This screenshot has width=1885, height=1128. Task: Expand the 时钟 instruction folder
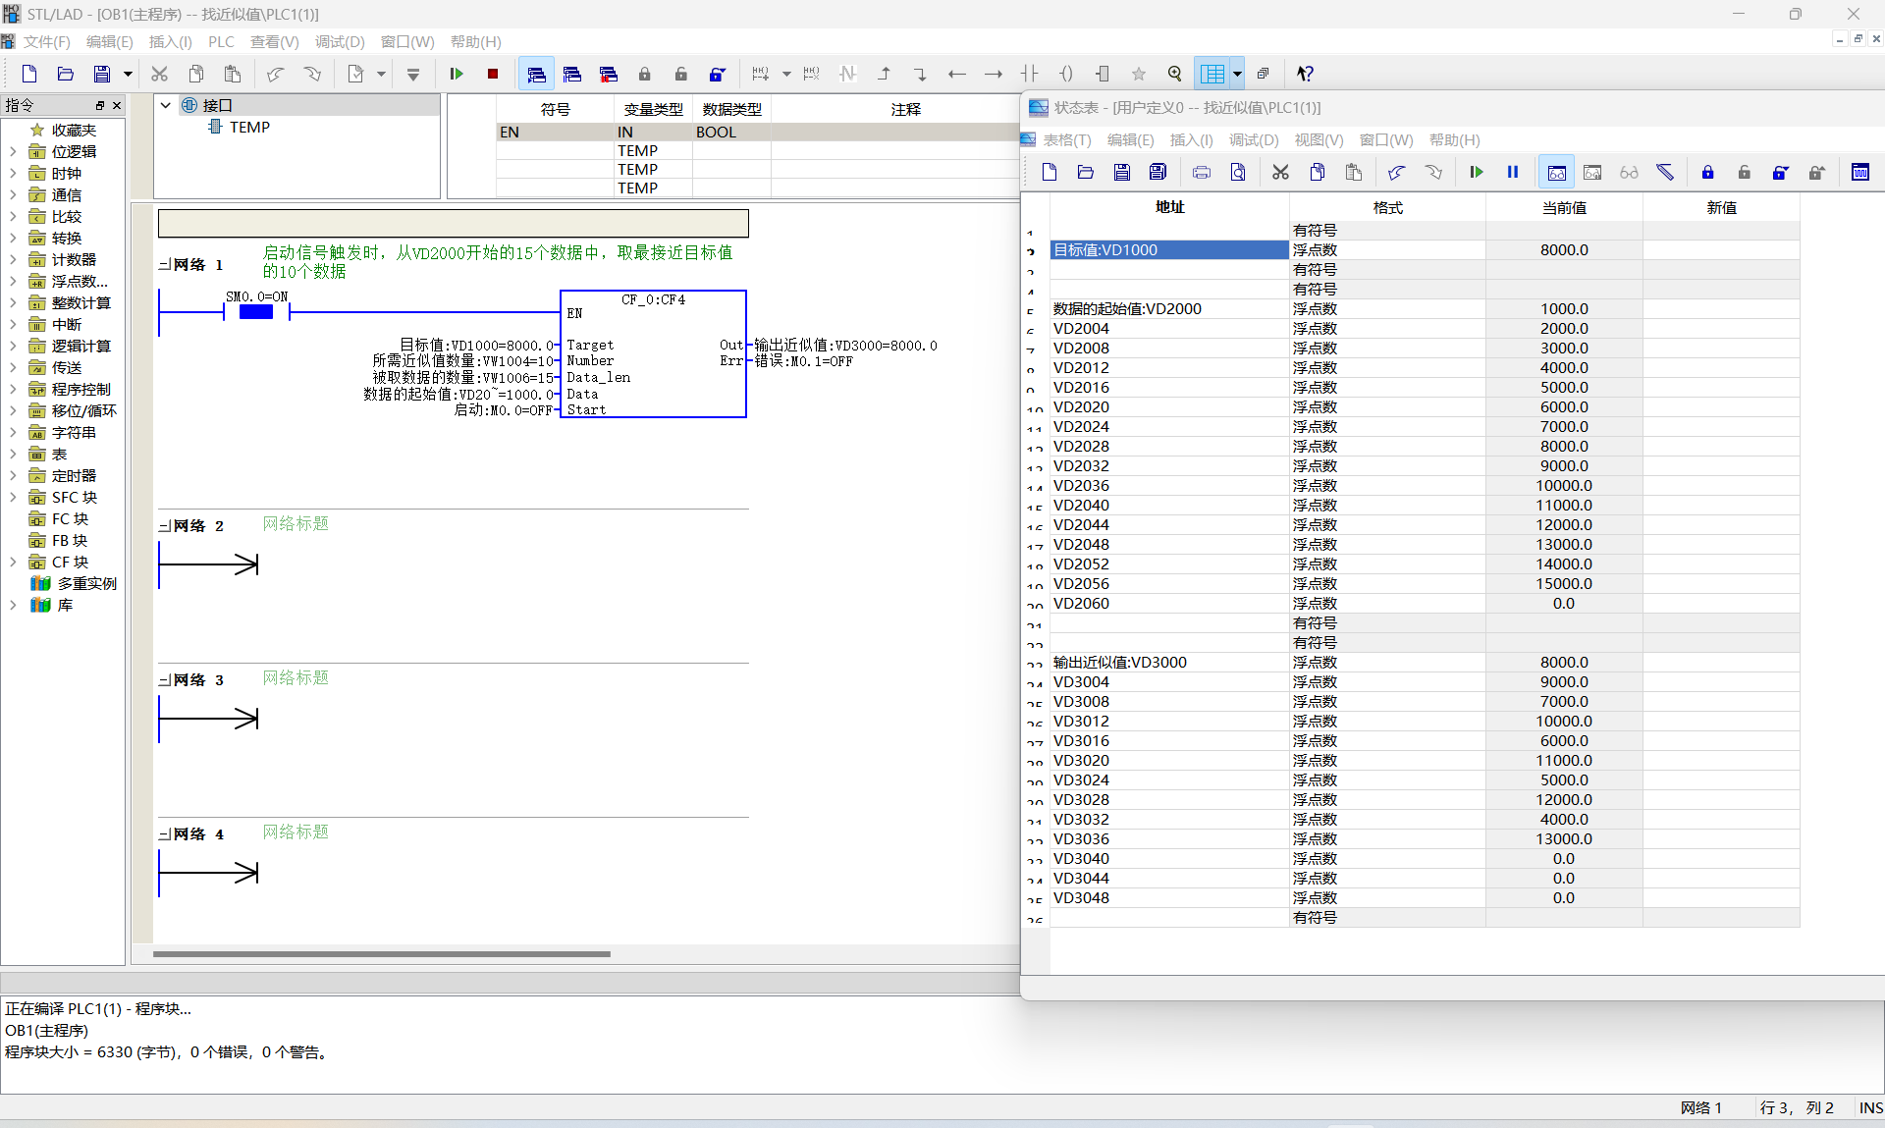[13, 173]
